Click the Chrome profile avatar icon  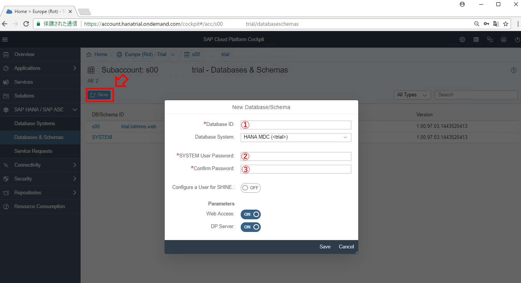(x=462, y=4)
